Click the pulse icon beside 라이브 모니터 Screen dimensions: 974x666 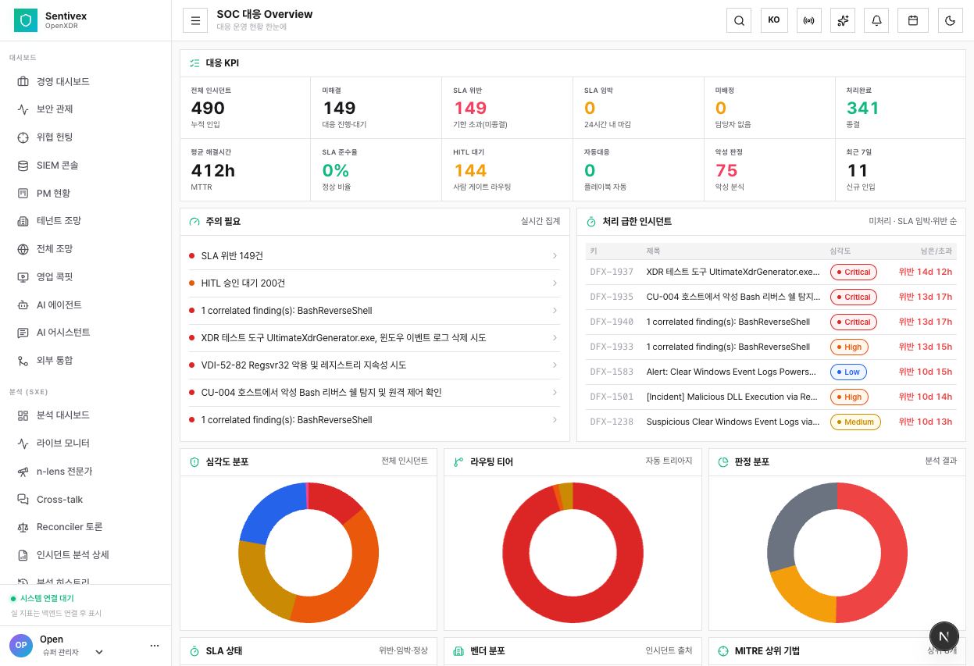click(x=23, y=443)
